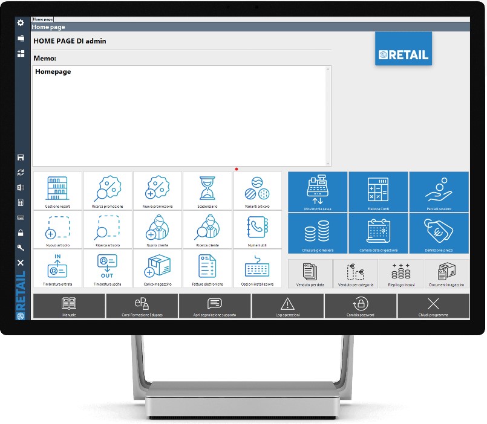487x424 pixels.
Task: Select the Chiusura giornaliera tile
Action: click(318, 233)
